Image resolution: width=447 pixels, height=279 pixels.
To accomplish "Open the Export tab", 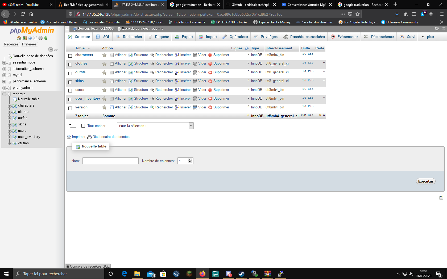I will point(184,37).
